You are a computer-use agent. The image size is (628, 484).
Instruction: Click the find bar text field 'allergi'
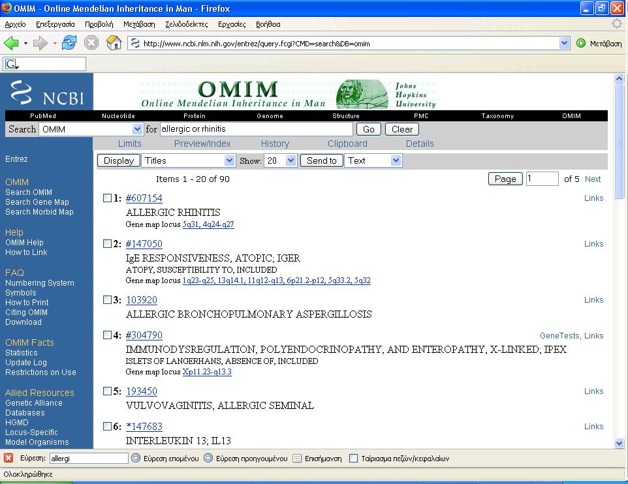(x=89, y=459)
